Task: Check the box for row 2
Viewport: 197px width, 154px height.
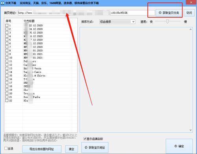Action: pyautogui.click(x=7, y=29)
